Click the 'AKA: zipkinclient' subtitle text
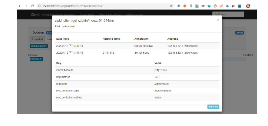This screenshot has width=268, height=126. (65, 26)
